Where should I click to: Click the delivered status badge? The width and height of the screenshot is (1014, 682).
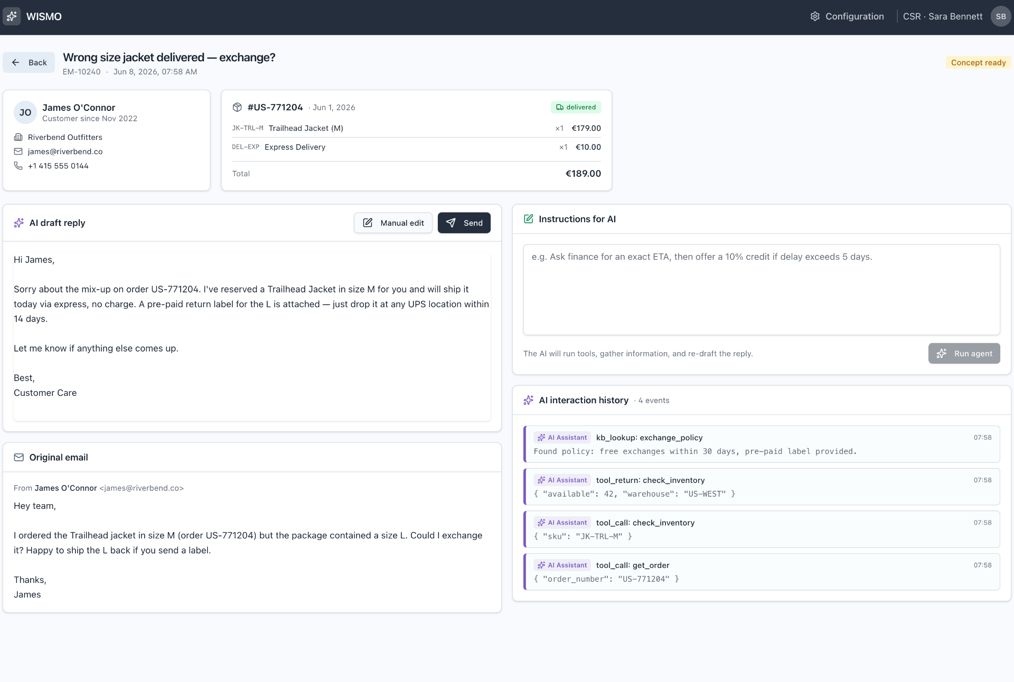576,107
